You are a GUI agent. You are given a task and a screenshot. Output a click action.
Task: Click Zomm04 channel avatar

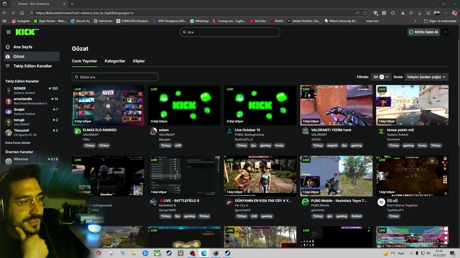pos(381,131)
